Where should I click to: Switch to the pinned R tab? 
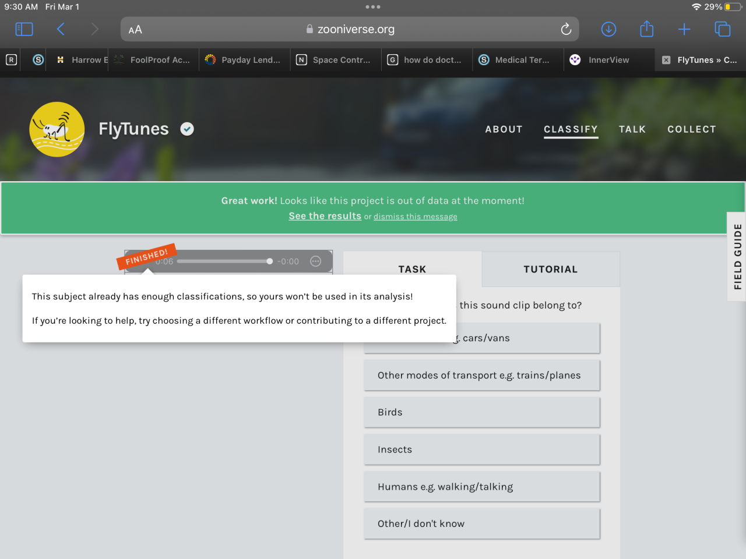click(x=11, y=59)
